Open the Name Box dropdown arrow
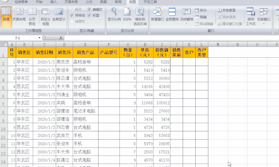This screenshot has height=167, width=279. 39,38
